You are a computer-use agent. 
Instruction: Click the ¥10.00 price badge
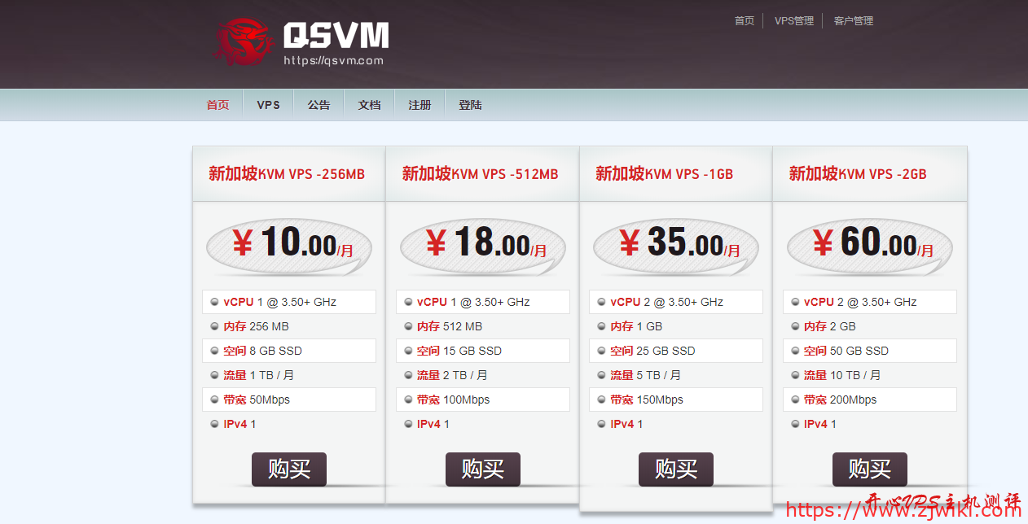(288, 245)
